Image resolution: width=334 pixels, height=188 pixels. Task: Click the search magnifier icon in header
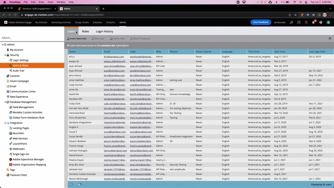[x=291, y=23]
